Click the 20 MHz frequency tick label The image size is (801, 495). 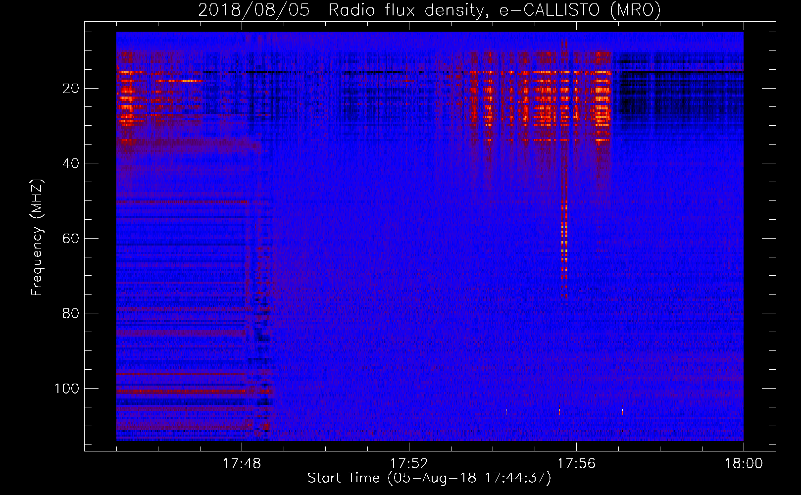71,89
